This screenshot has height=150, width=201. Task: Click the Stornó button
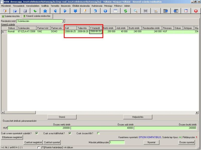[62, 117]
